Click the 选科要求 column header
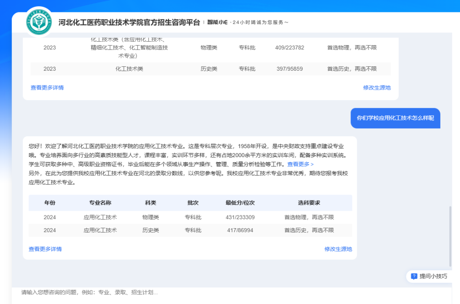 tap(309, 203)
